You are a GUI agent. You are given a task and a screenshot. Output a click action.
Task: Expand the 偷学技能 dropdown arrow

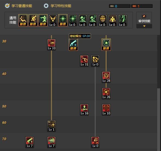click(x=144, y=26)
